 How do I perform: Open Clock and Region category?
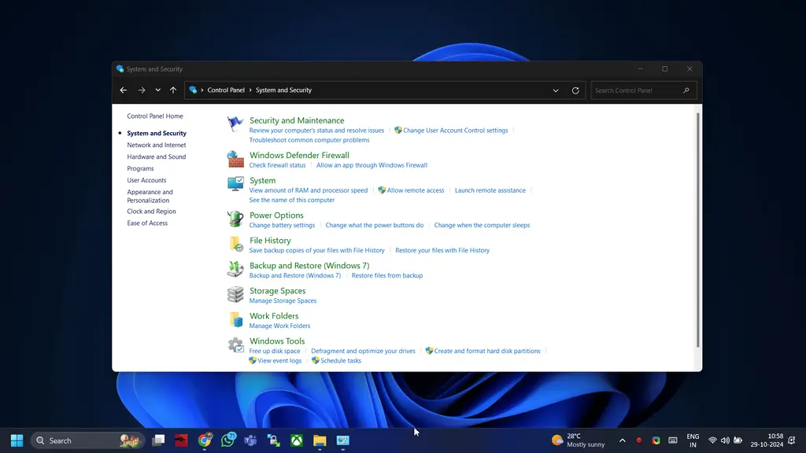(x=151, y=211)
